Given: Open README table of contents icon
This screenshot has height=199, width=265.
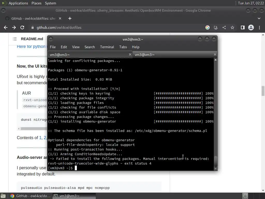Looking at the screenshot, I should [x=15, y=39].
